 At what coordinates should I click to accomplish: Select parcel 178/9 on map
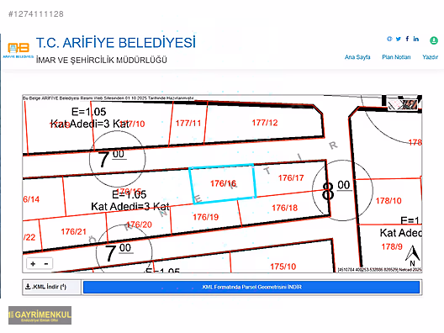pyautogui.click(x=392, y=246)
